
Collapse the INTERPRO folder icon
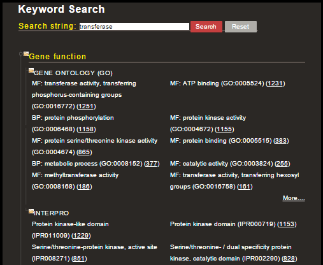[x=31, y=211]
